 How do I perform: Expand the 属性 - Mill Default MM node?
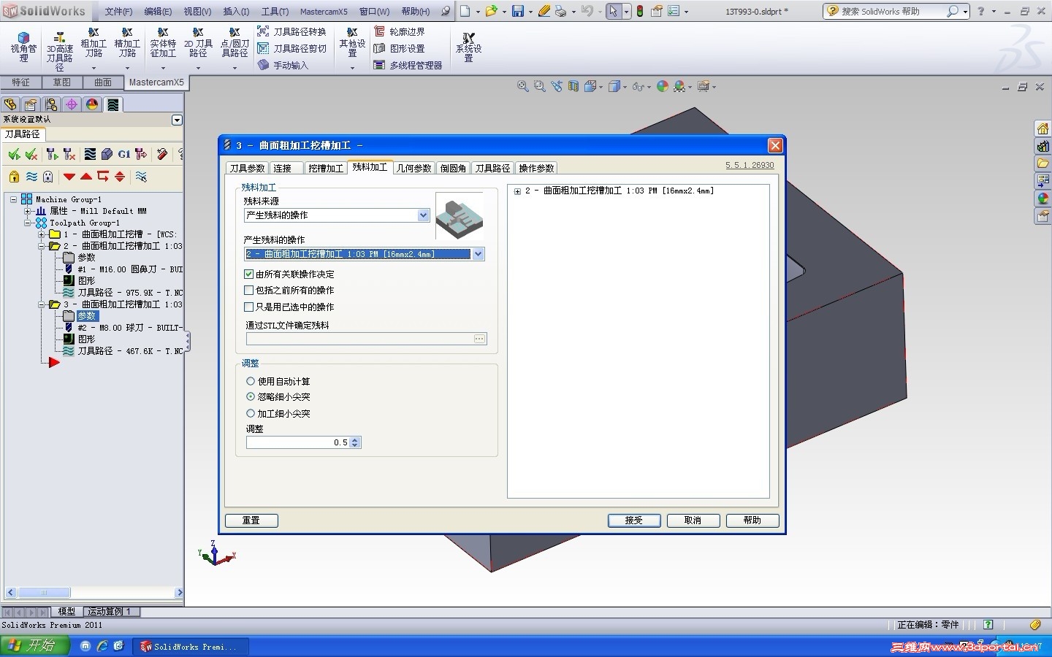pyautogui.click(x=28, y=211)
